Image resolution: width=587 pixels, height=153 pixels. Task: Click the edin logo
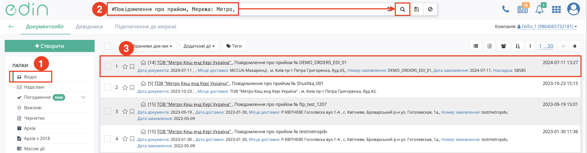pos(27,10)
